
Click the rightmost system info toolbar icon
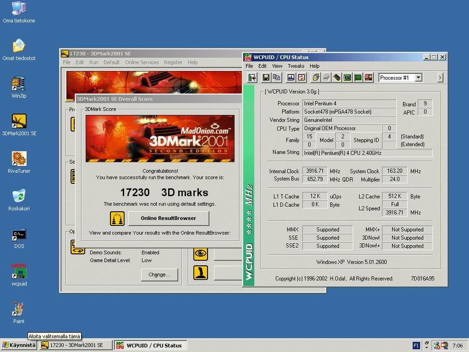pyautogui.click(x=369, y=78)
